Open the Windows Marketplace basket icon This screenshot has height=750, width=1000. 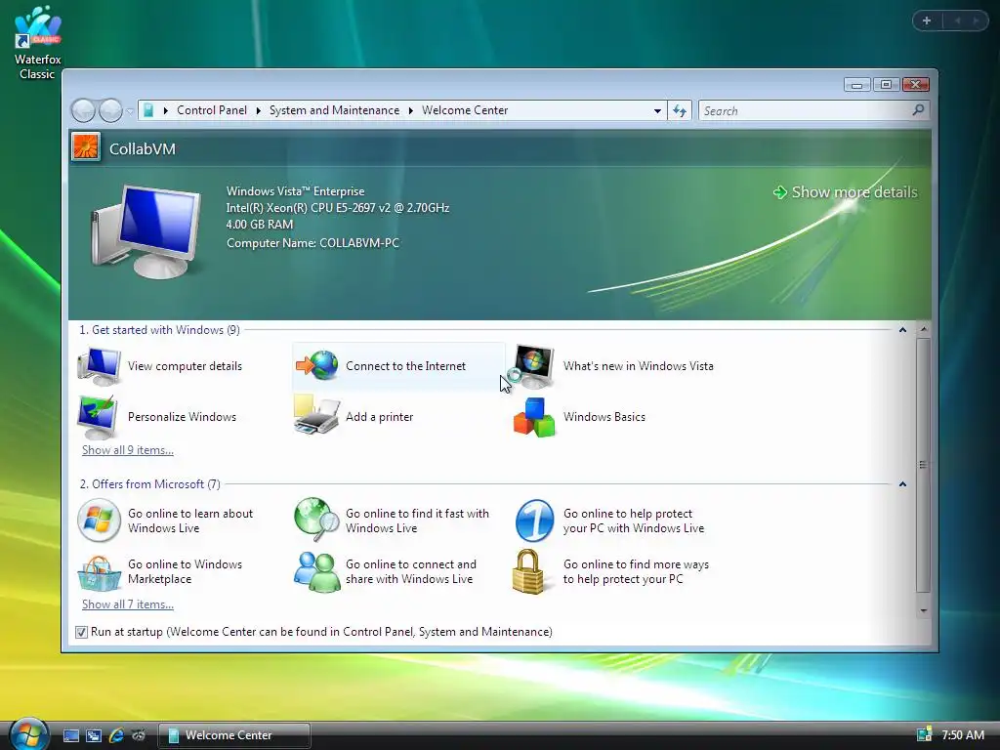(x=99, y=573)
